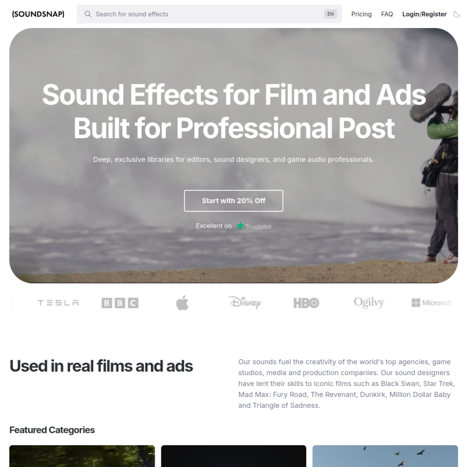Open the forest featured category thumbnail
The height and width of the screenshot is (467, 467).
[x=82, y=456]
